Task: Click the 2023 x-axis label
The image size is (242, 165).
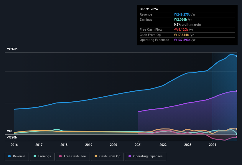Action: pos(188,145)
